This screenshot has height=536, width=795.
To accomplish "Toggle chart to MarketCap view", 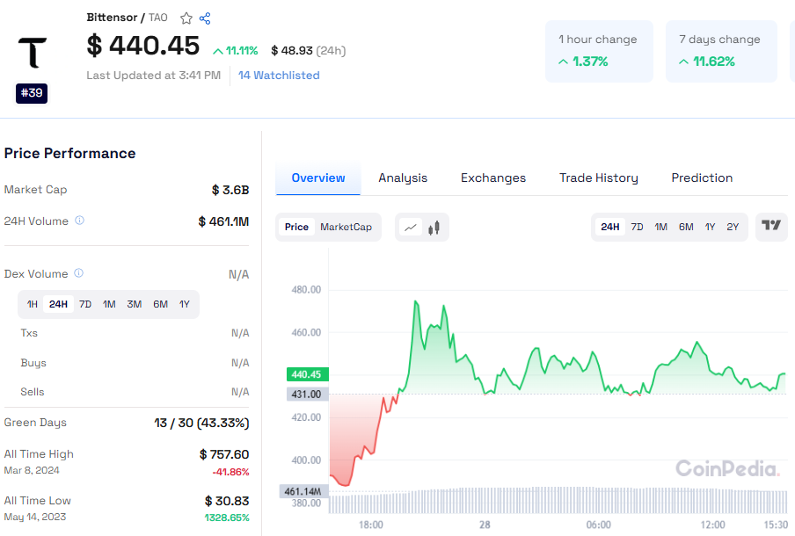I will [346, 227].
